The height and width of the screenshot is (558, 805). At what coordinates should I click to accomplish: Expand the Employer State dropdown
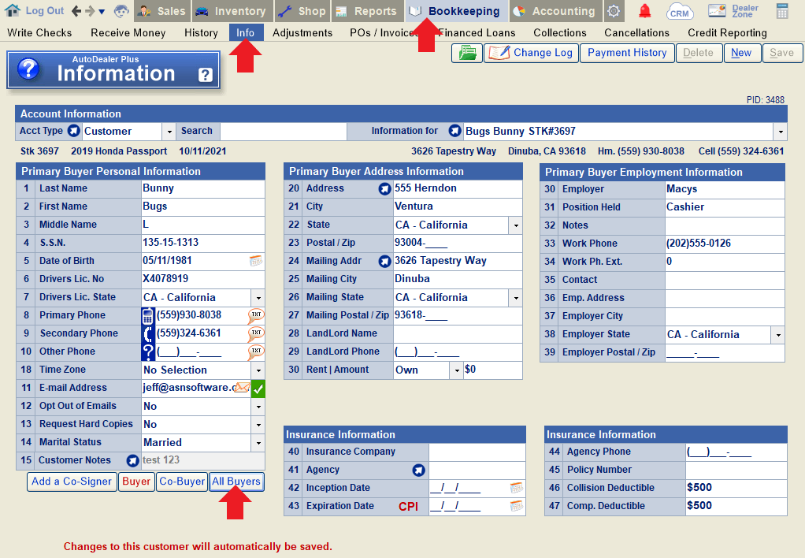click(x=778, y=335)
